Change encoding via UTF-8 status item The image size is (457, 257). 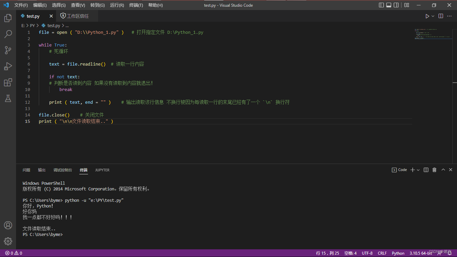point(367,253)
